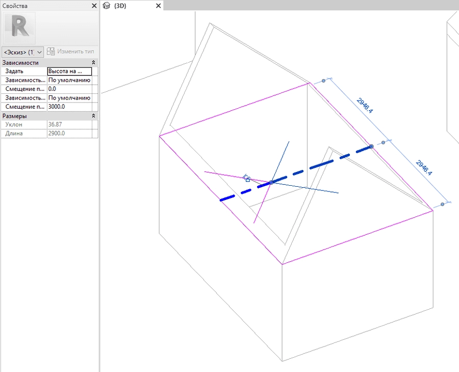Click the Уклон value 36.87
Image resolution: width=459 pixels, height=372 pixels.
[x=70, y=125]
